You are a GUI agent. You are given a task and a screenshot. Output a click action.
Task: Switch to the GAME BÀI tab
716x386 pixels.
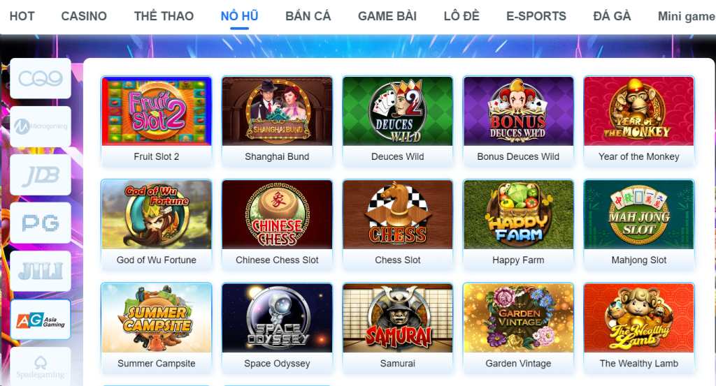tap(387, 17)
